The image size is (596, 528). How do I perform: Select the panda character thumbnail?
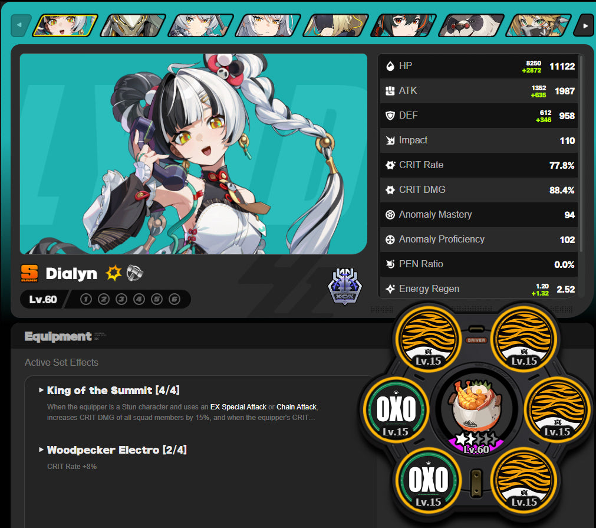472,25
